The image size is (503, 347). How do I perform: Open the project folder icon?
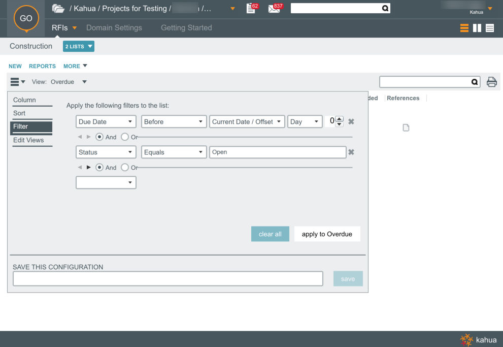pyautogui.click(x=58, y=9)
